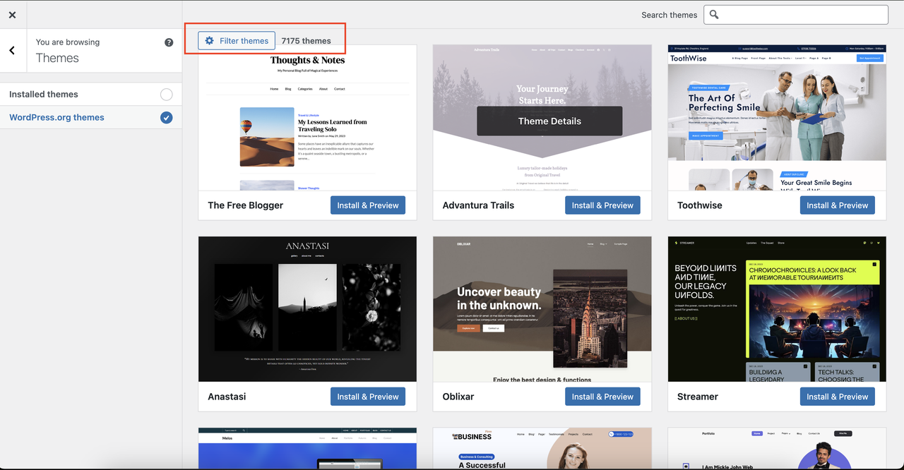
Task: Select the WordPress.org themes radio option
Action: point(166,118)
